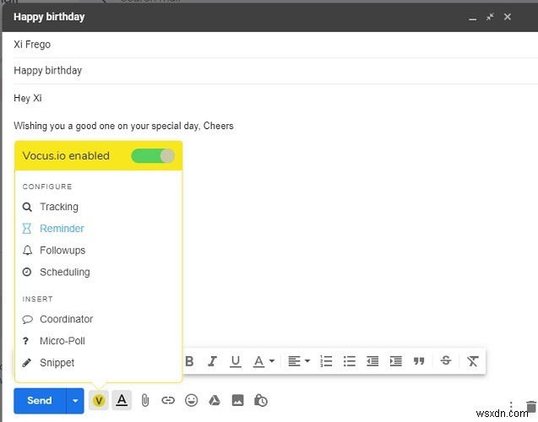538x422 pixels.
Task: Apply underline formatting
Action: pos(236,361)
